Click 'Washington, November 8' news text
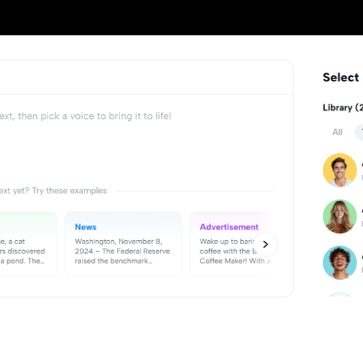This screenshot has height=363, width=363. [118, 242]
